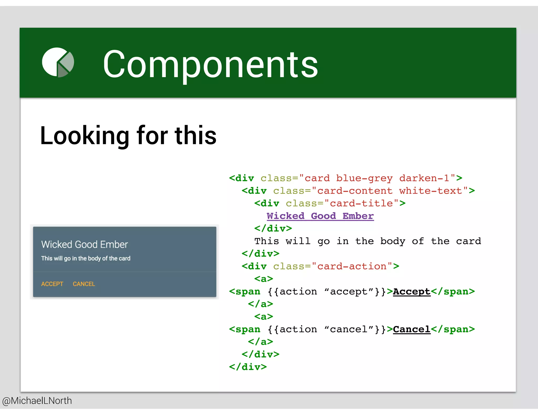
Task: Click the code's This will go in body text
Action: point(367,241)
